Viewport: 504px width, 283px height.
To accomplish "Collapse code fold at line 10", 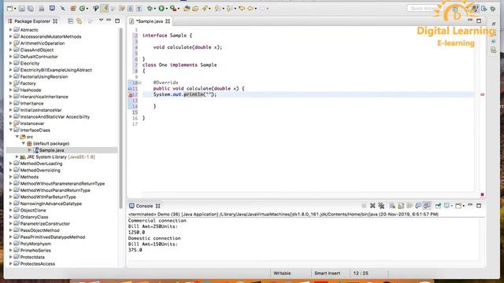I will point(140,83).
